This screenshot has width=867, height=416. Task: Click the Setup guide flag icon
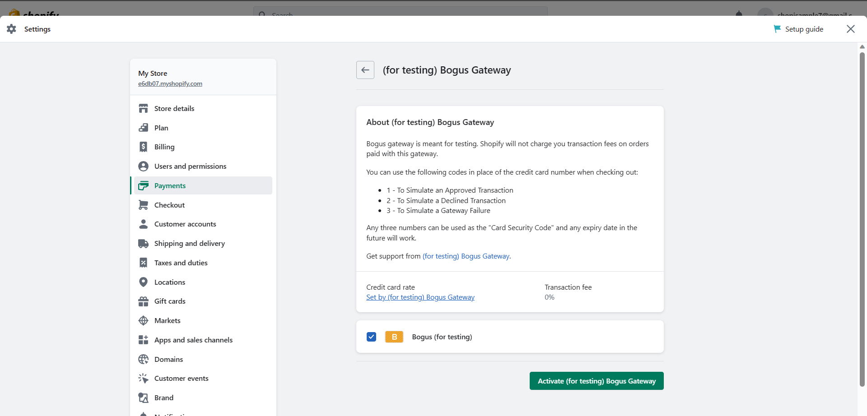tap(777, 29)
